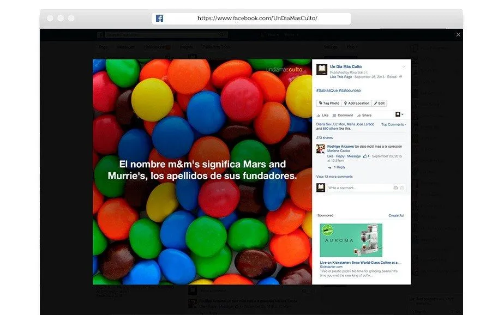Click the Edit button with pencil icon
The height and width of the screenshot is (315, 504).
coord(379,104)
